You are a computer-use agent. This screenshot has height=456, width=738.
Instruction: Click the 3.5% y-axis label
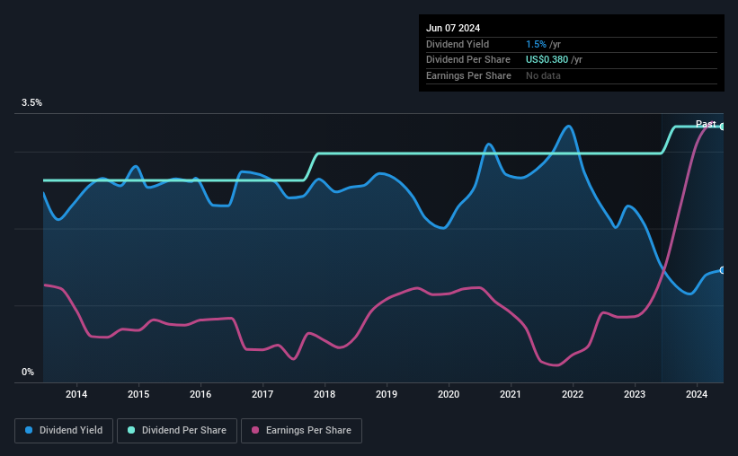coord(31,102)
